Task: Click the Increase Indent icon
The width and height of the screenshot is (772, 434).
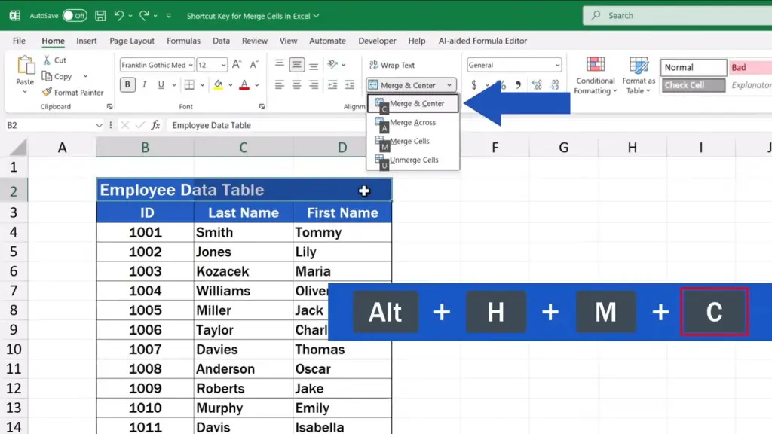Action: click(349, 85)
